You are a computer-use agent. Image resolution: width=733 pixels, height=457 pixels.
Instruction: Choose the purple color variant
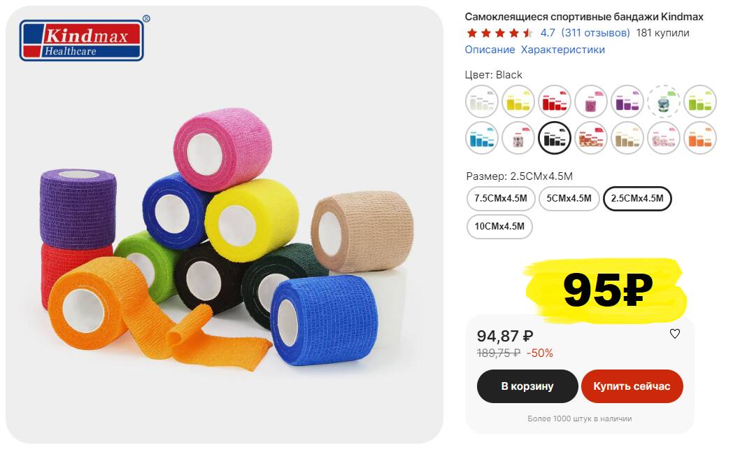tap(627, 101)
